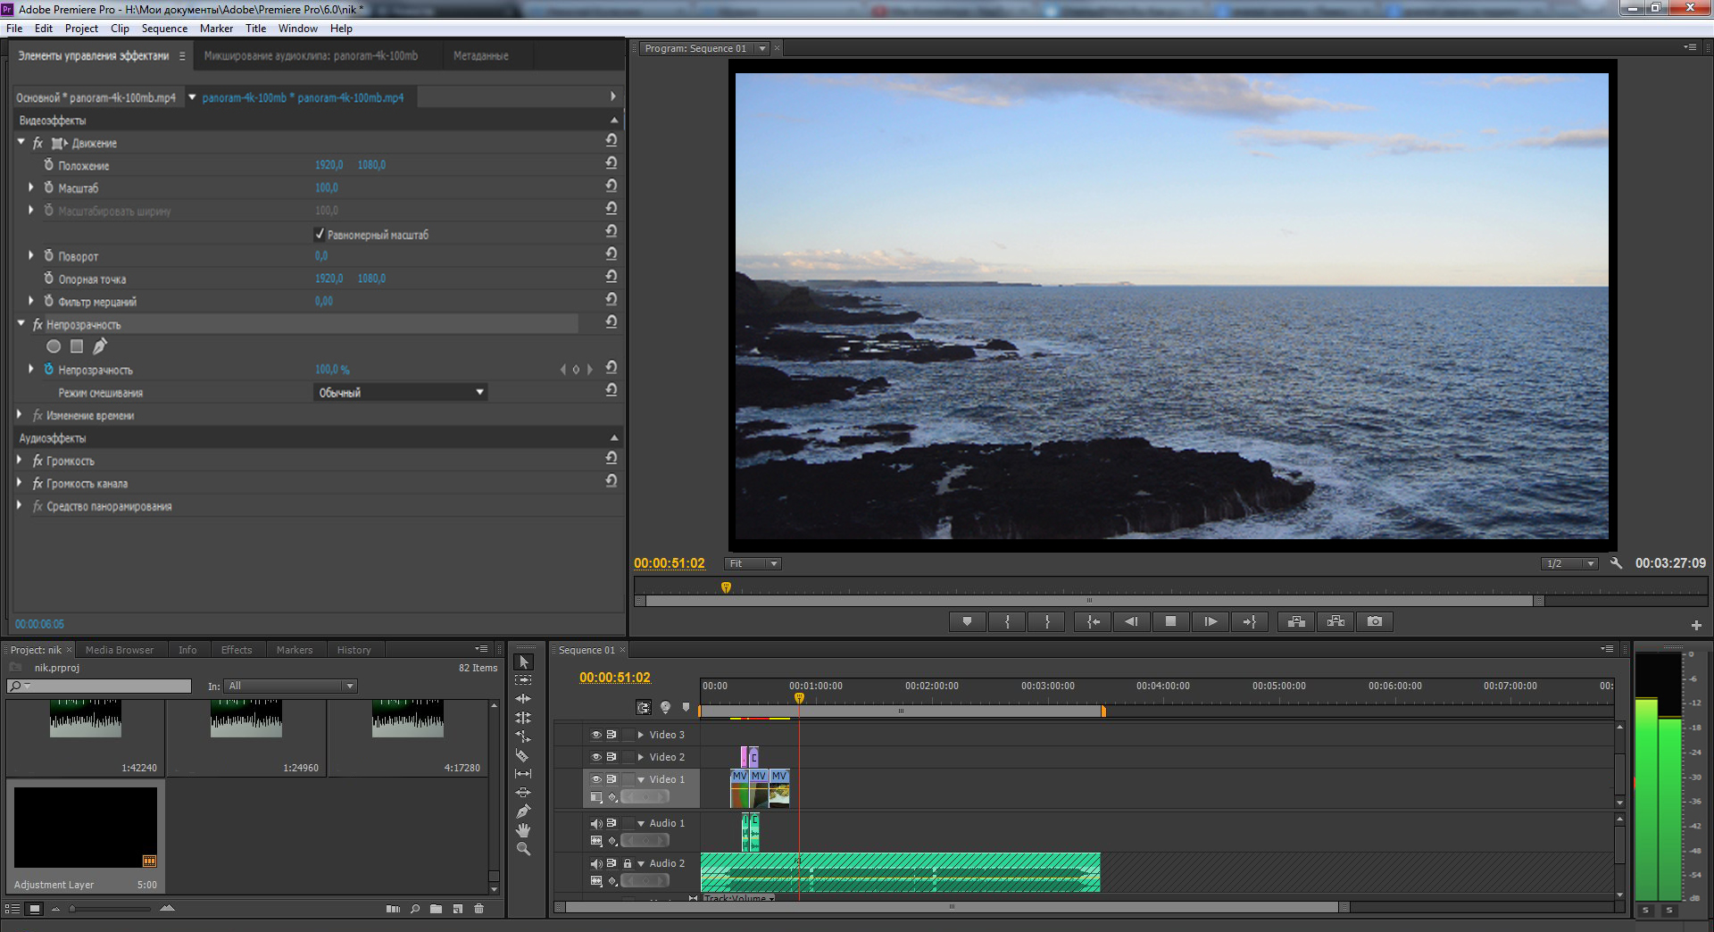Click the pen mask icon under Непрозрачность
Image resolution: width=1714 pixels, height=932 pixels.
(100, 346)
